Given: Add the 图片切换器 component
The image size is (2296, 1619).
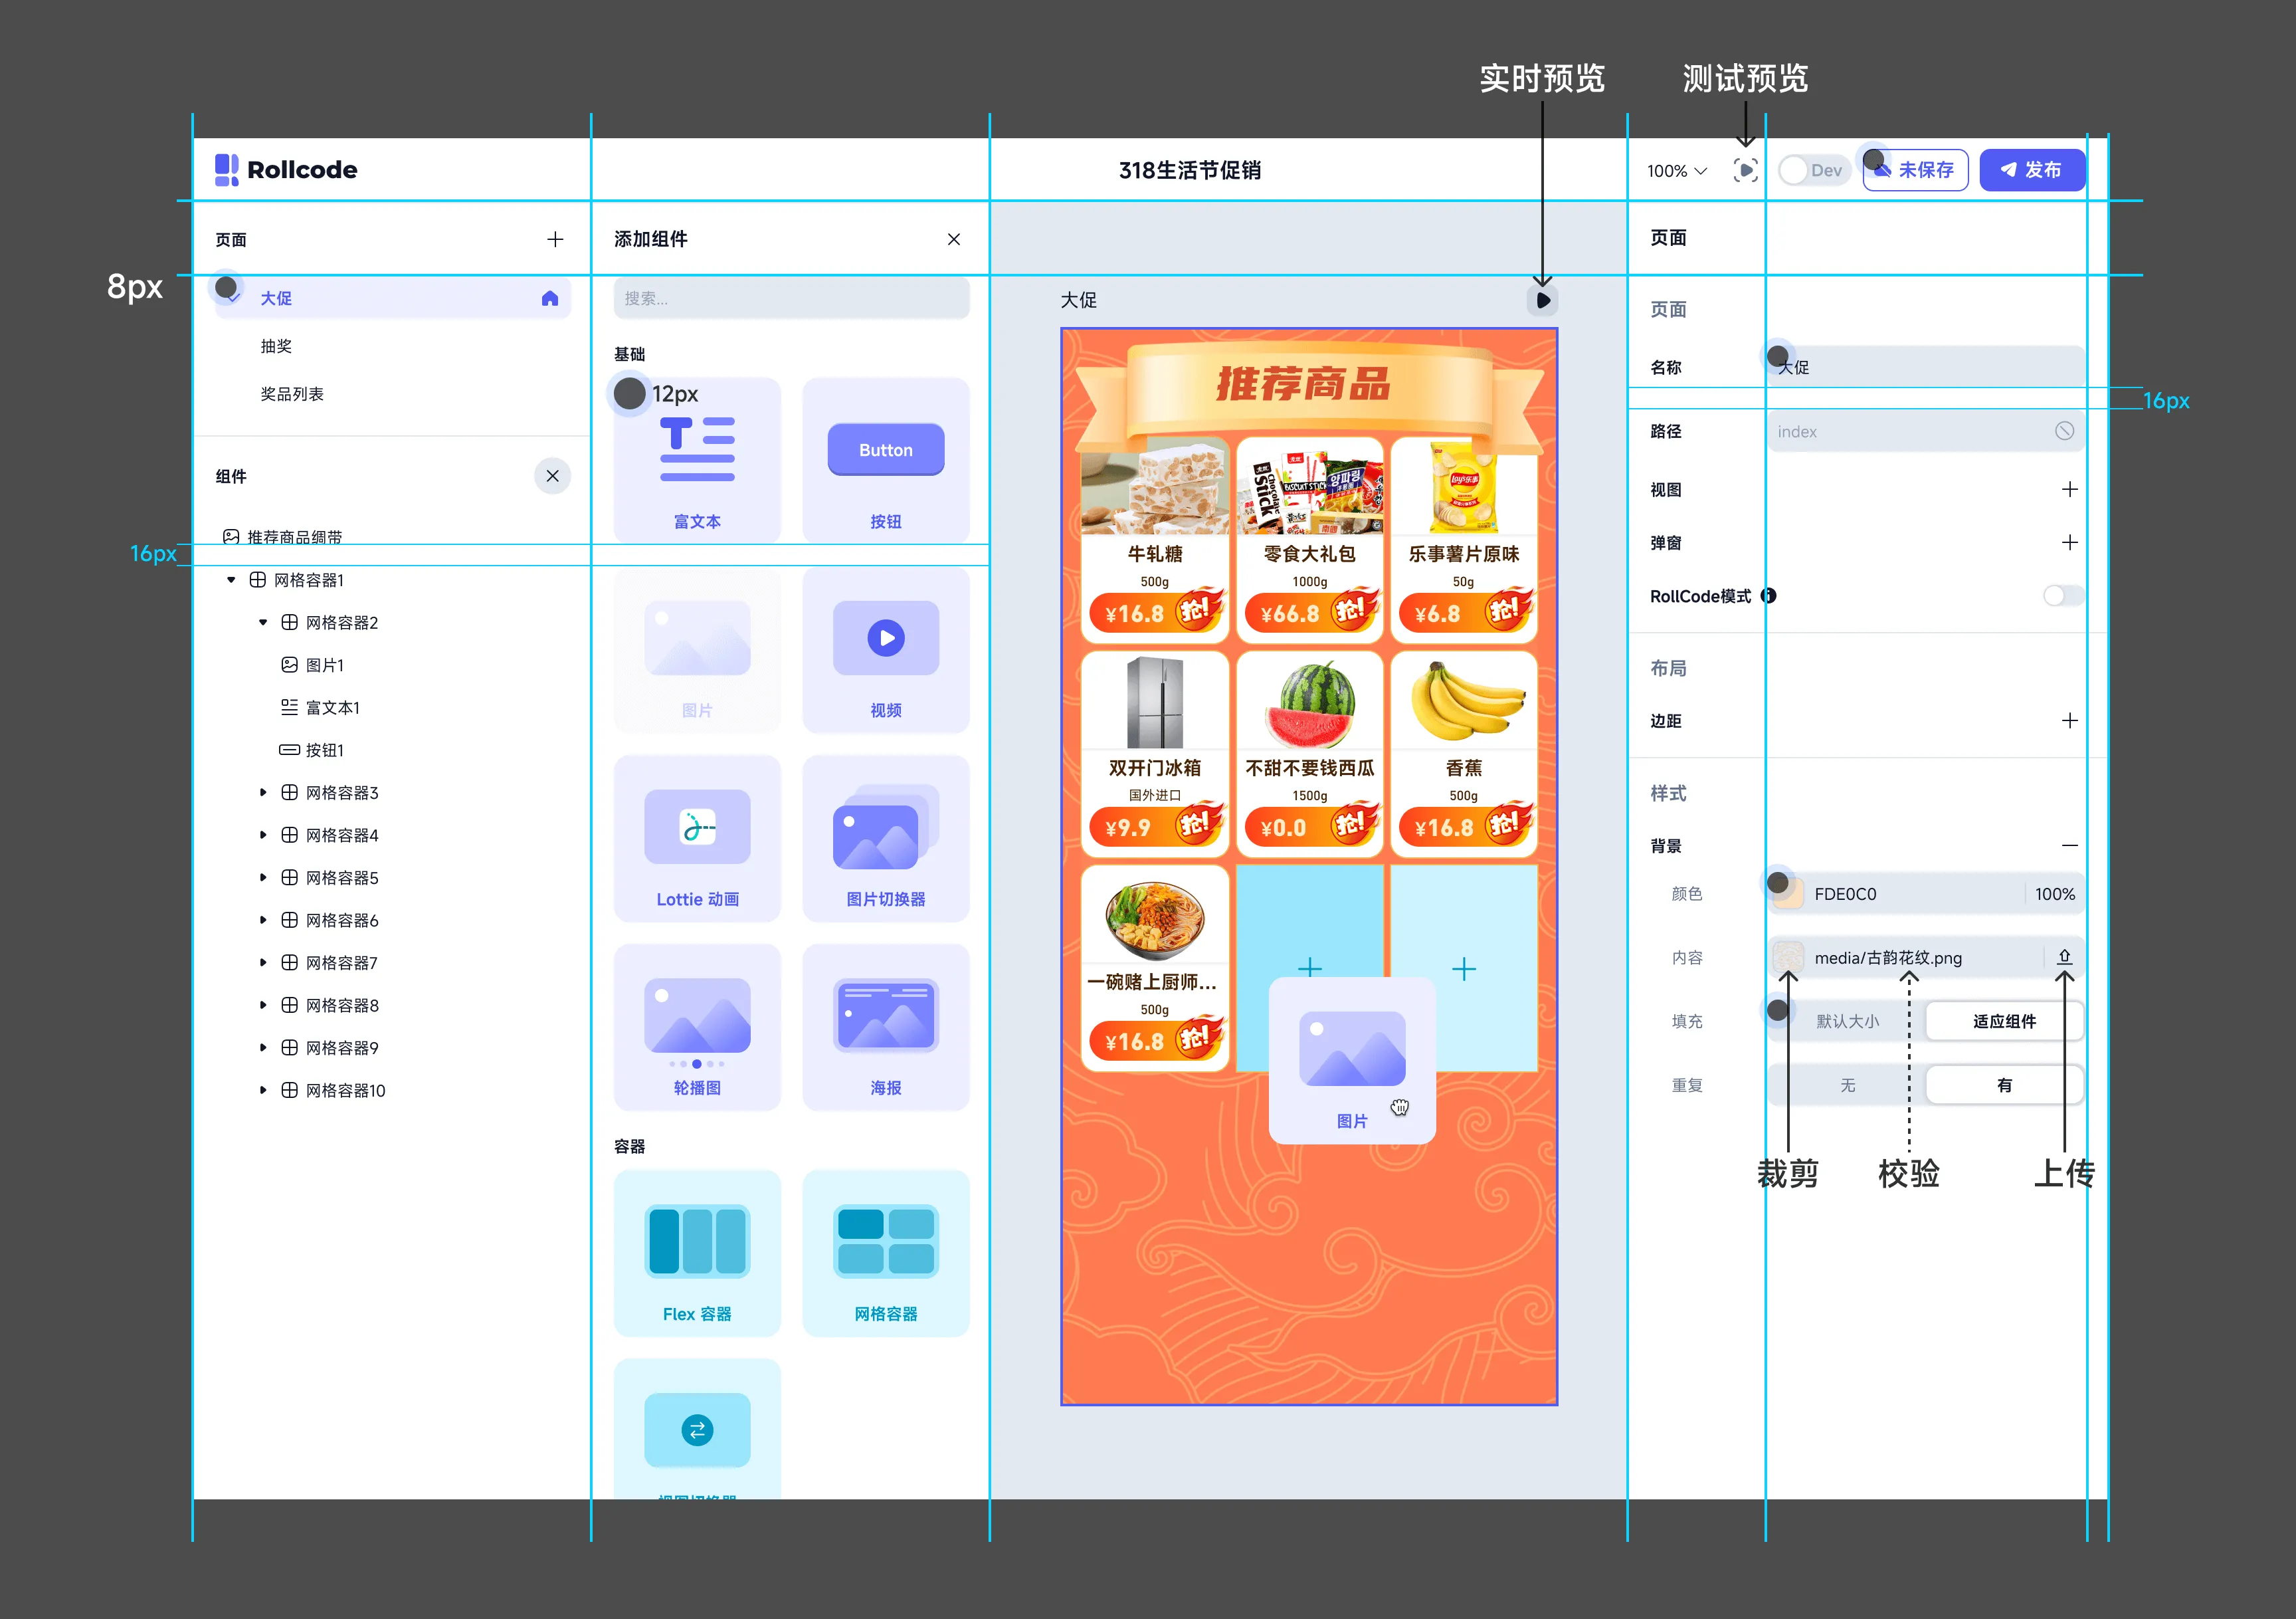Looking at the screenshot, I should (x=885, y=839).
